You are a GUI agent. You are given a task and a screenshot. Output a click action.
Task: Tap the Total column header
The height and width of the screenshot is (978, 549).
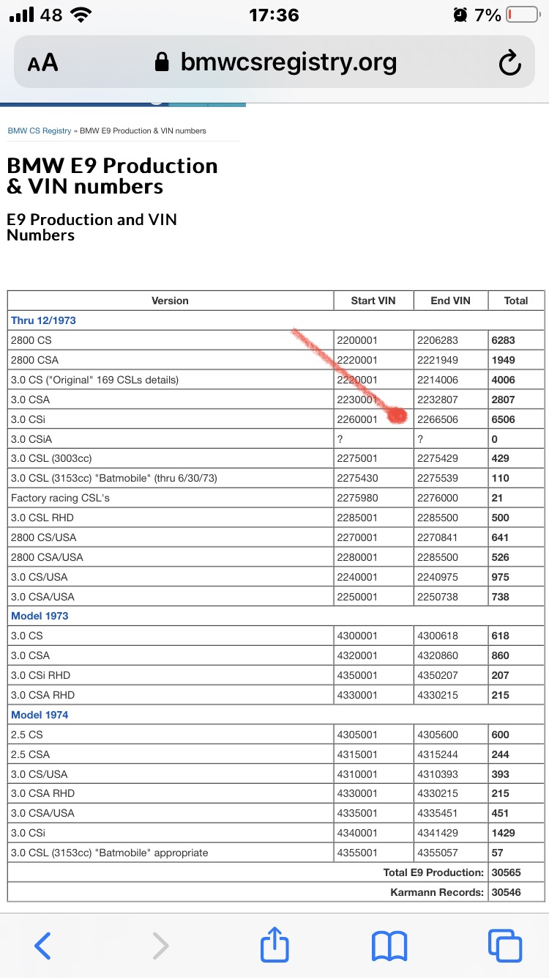(x=516, y=301)
